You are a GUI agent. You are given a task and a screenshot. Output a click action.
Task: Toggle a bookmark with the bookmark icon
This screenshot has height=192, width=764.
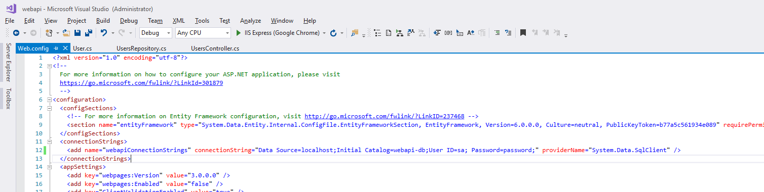(x=523, y=33)
